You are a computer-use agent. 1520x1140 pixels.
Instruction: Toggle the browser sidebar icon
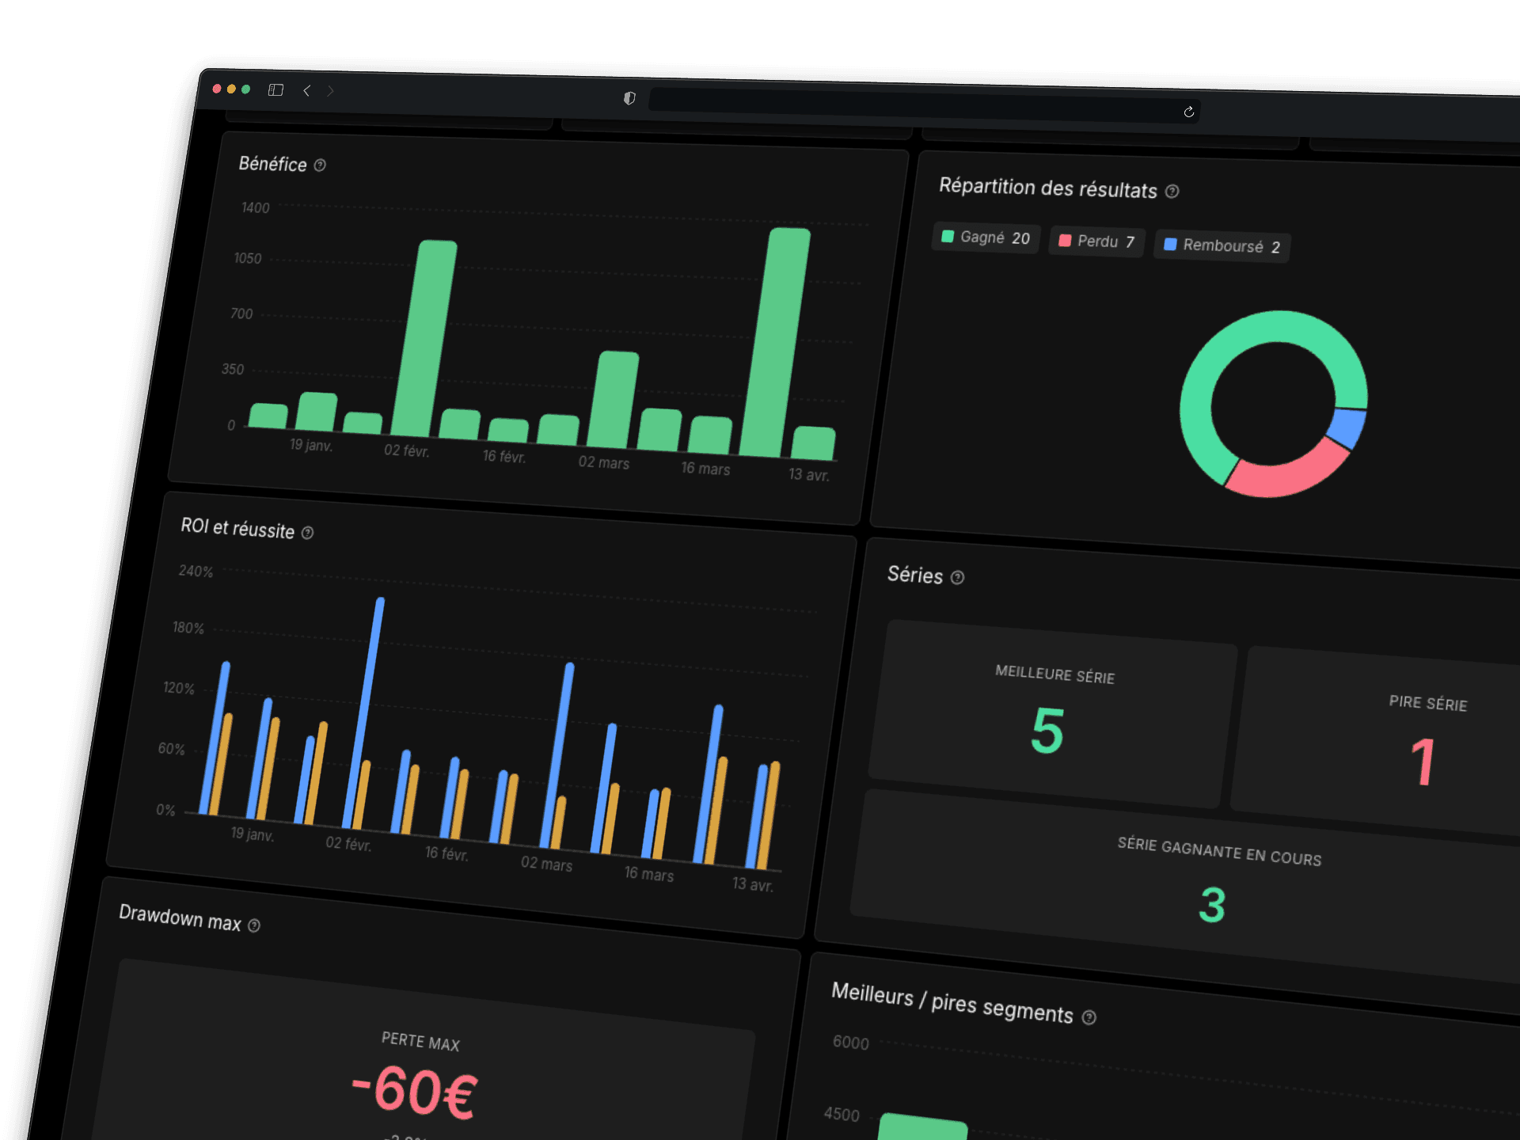275,90
